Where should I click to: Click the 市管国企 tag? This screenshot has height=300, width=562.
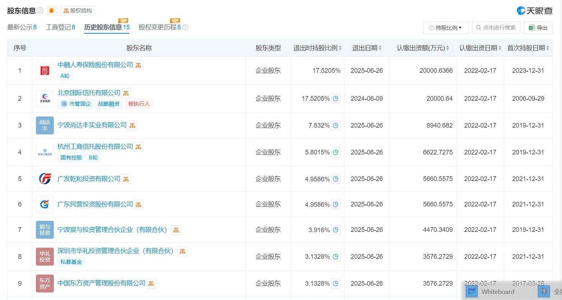click(76, 104)
